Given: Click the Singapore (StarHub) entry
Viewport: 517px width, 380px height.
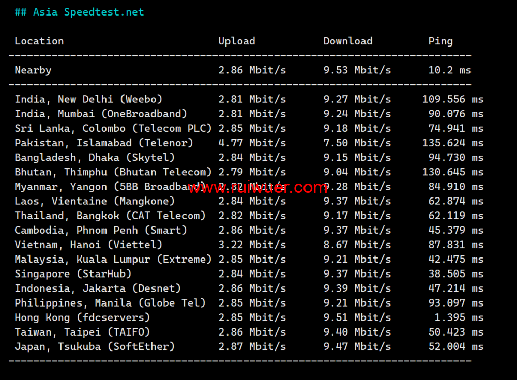Looking at the screenshot, I should [x=73, y=273].
